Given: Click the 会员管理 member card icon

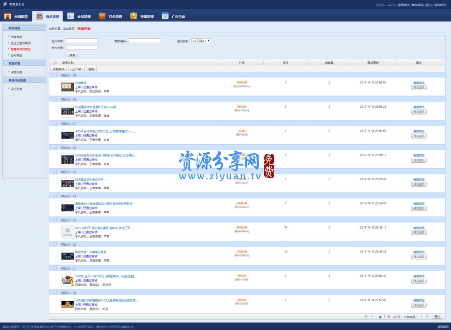Looking at the screenshot, I should pyautogui.click(x=70, y=16).
